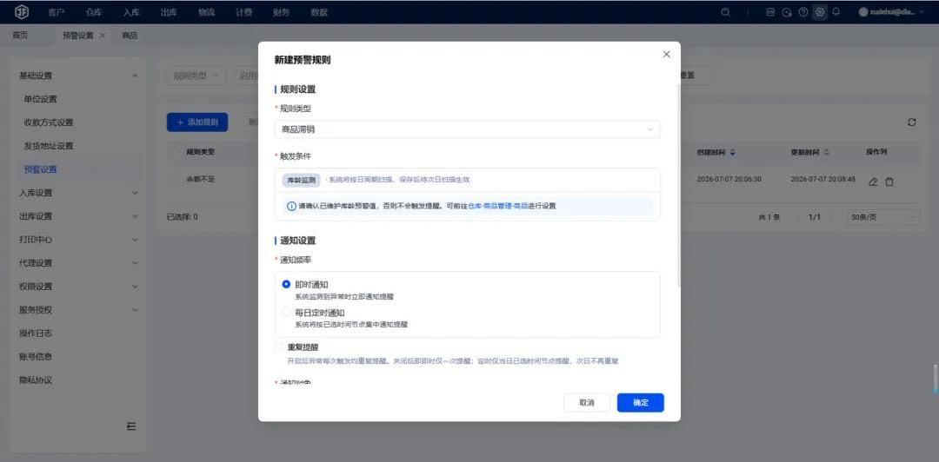
Task: Enable the 重复提醒 checkbox
Action: 278,346
